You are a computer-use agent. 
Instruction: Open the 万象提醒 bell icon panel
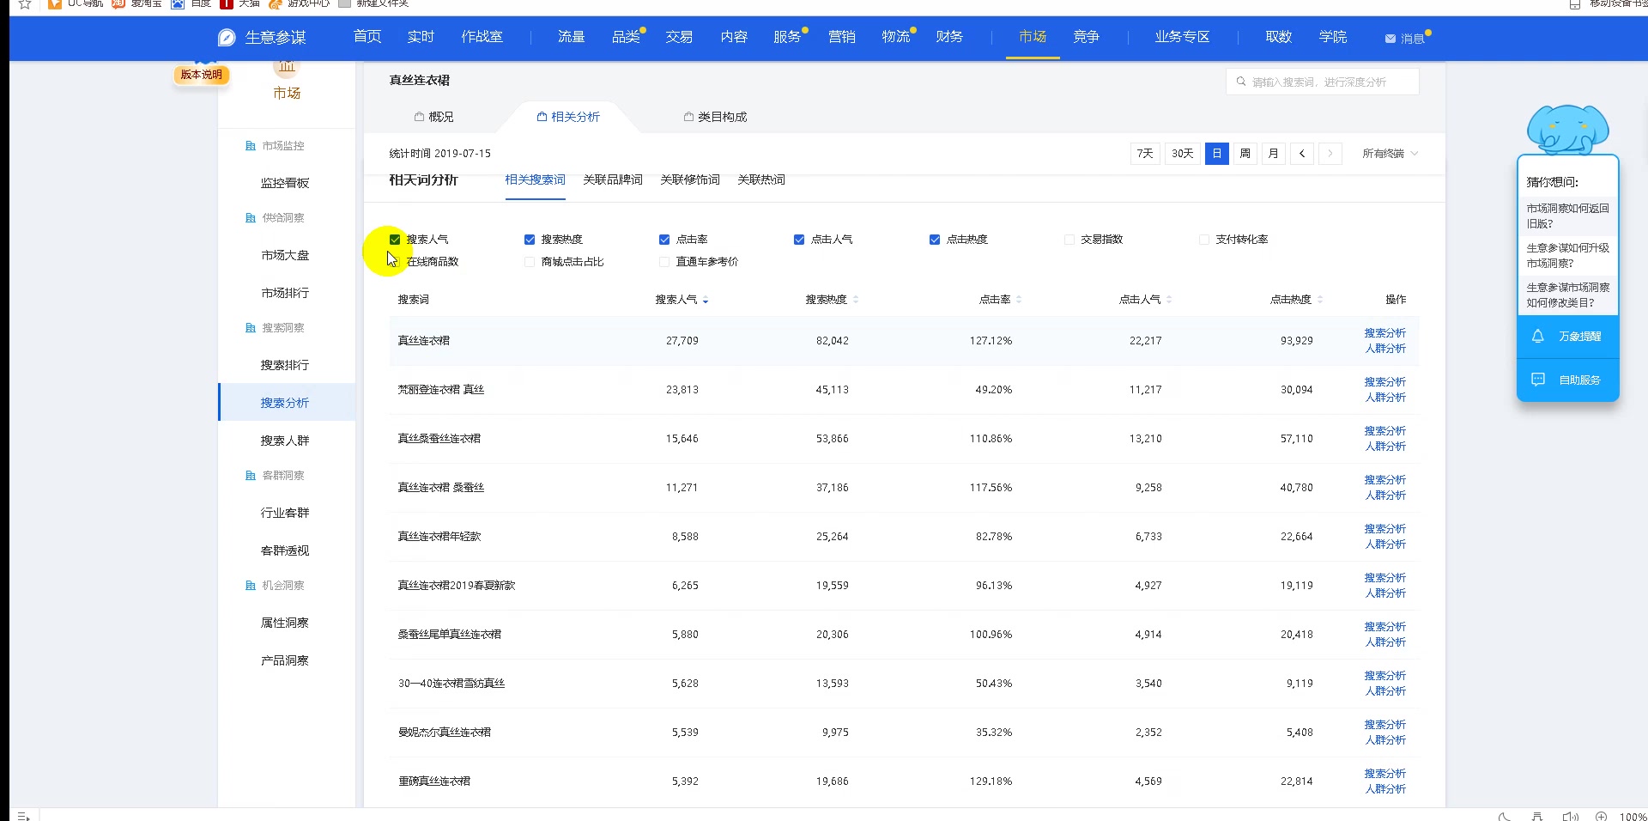[1539, 337]
